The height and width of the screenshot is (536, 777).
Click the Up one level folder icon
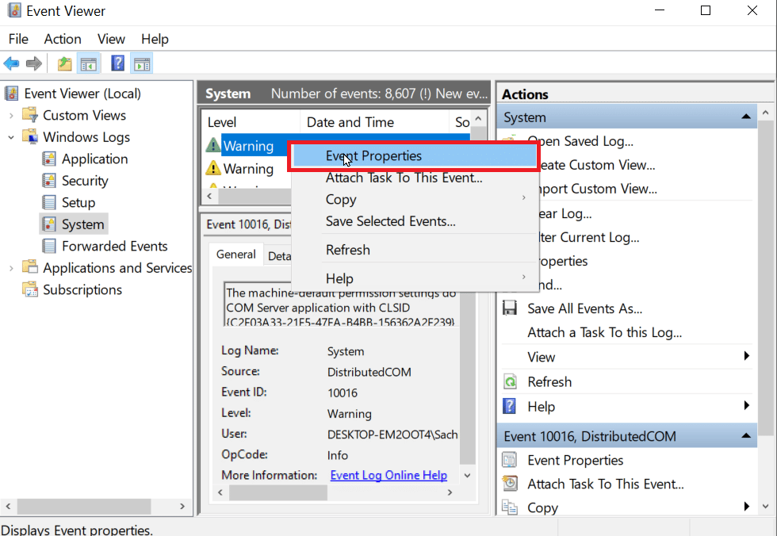[64, 63]
